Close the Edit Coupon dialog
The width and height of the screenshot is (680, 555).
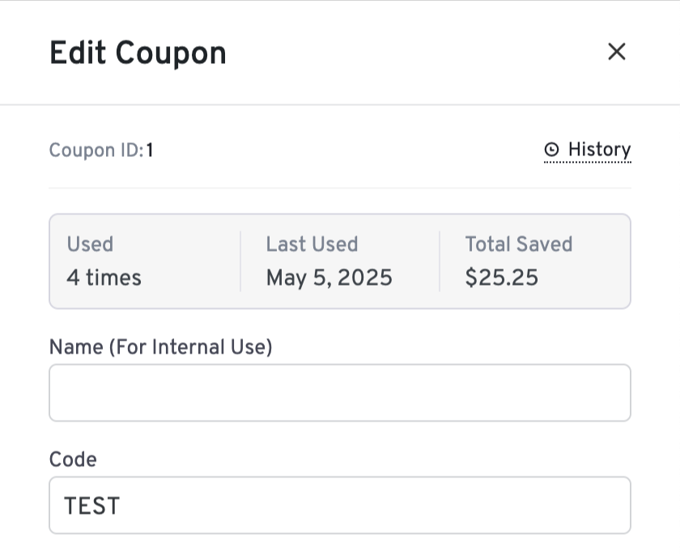(x=616, y=52)
